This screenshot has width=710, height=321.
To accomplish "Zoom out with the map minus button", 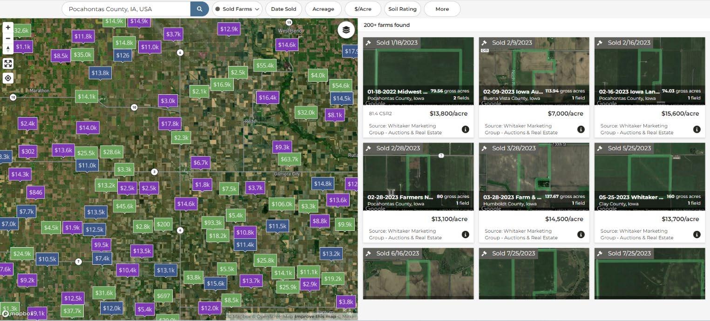I will point(8,39).
